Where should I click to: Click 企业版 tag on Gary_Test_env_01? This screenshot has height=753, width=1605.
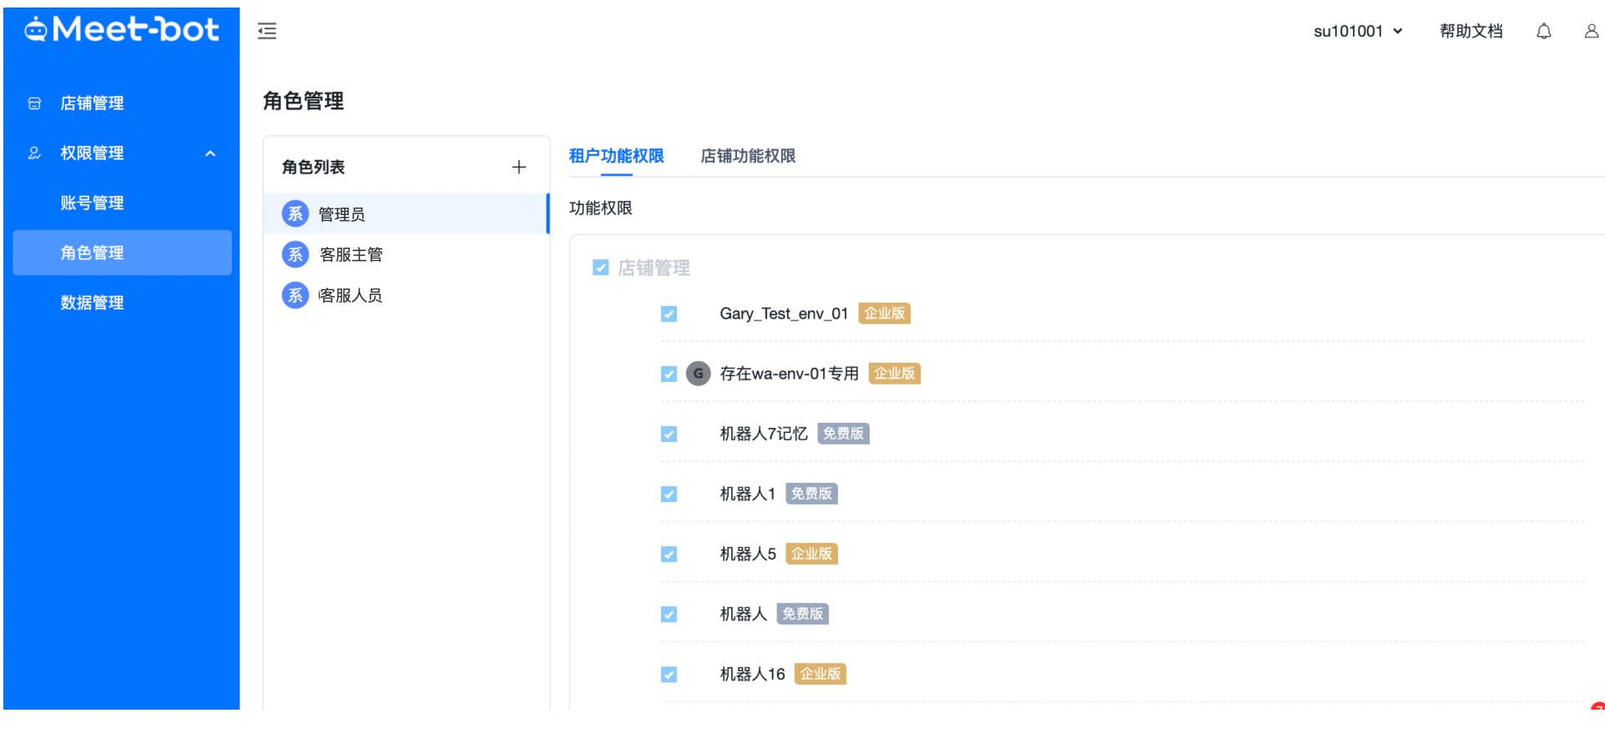885,314
